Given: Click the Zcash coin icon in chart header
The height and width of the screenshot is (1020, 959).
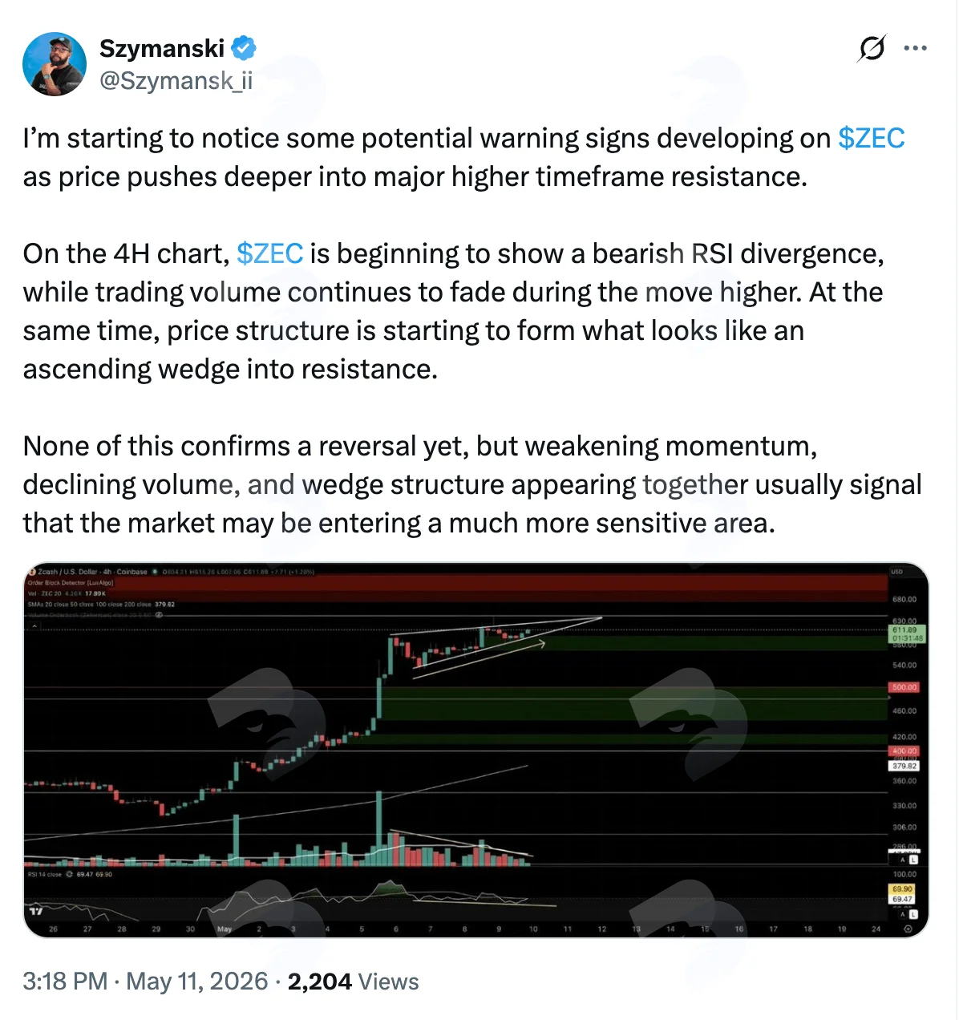Looking at the screenshot, I should (x=31, y=572).
